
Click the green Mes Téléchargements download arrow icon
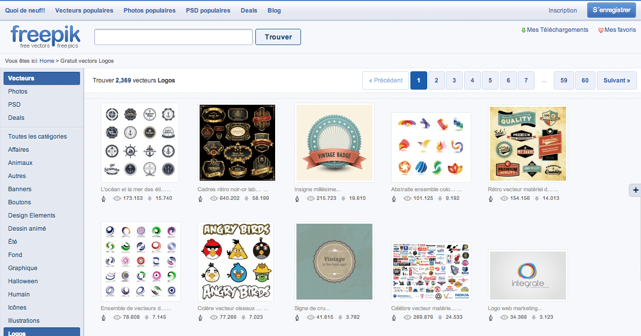pos(523,30)
